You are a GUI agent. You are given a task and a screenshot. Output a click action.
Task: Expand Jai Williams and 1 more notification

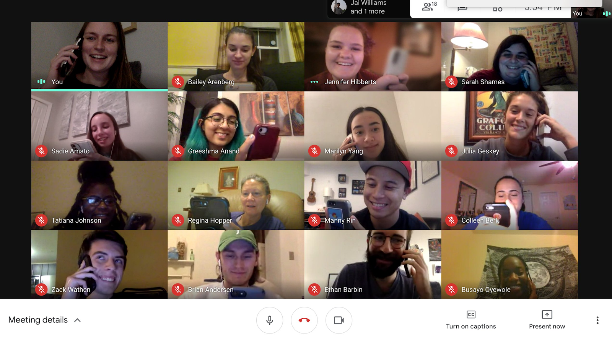click(368, 7)
